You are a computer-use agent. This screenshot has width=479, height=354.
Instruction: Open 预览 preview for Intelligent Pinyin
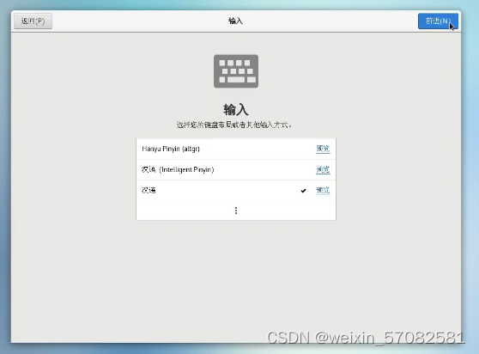point(323,169)
